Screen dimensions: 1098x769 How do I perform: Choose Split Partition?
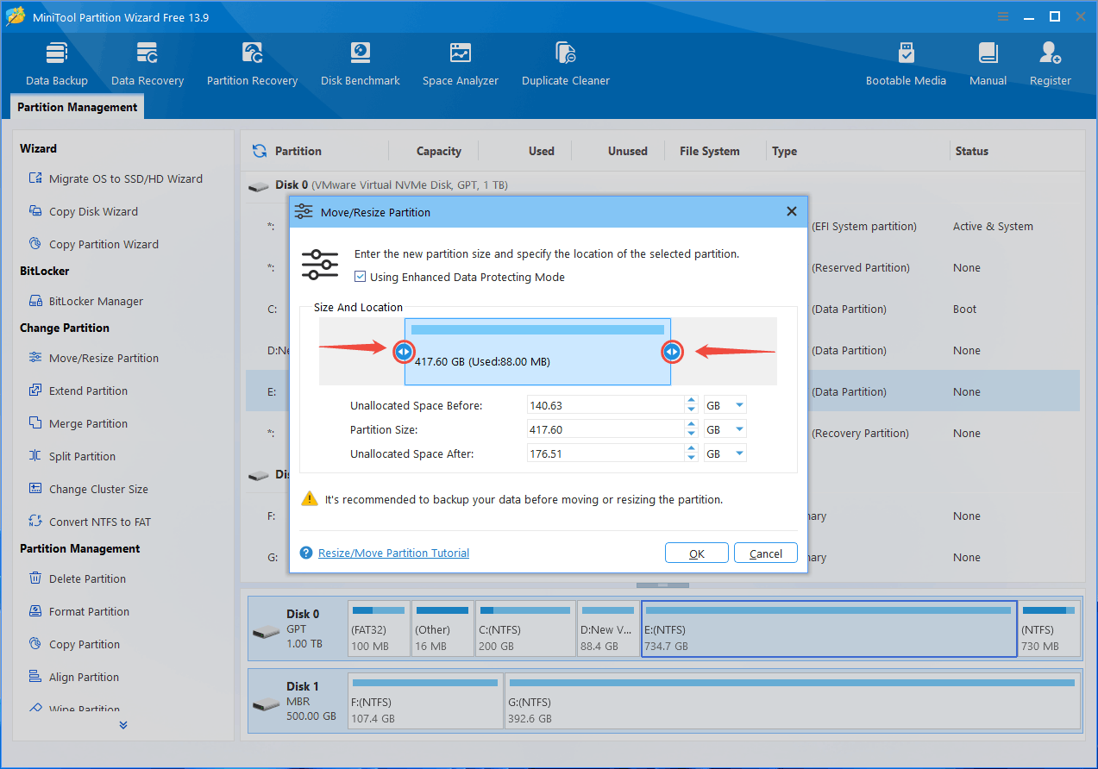tap(72, 456)
